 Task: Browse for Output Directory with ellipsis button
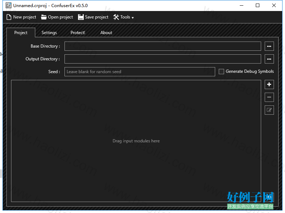(269, 59)
